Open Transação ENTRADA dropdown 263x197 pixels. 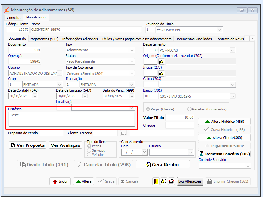point(131,85)
